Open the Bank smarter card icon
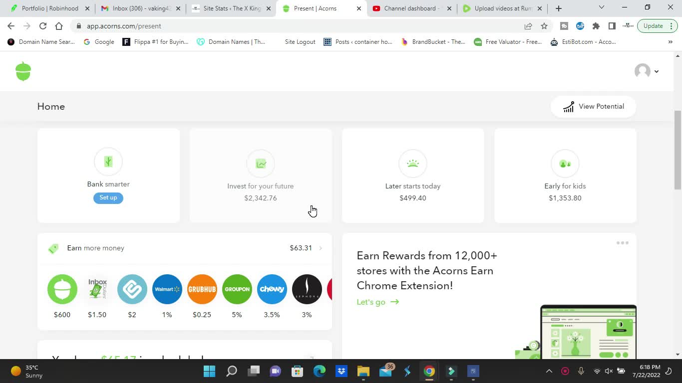Image resolution: width=682 pixels, height=383 pixels. tap(108, 162)
